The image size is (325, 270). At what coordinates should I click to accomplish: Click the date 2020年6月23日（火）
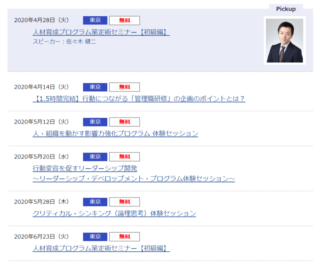(41, 237)
